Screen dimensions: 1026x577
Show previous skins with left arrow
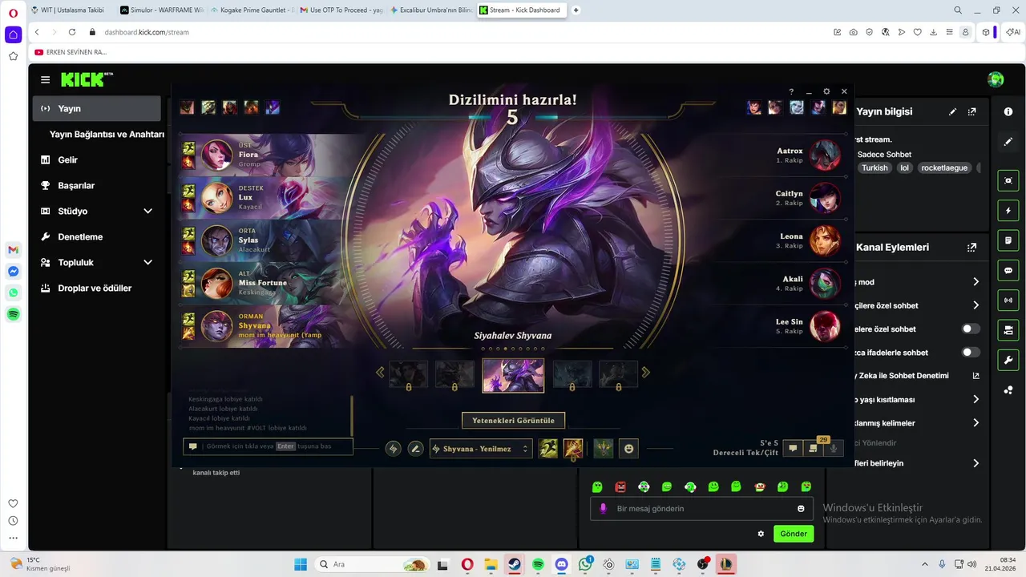[x=381, y=373]
